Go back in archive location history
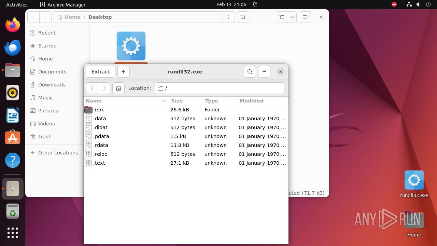Screen dimensions: 437x246 point(92,88)
